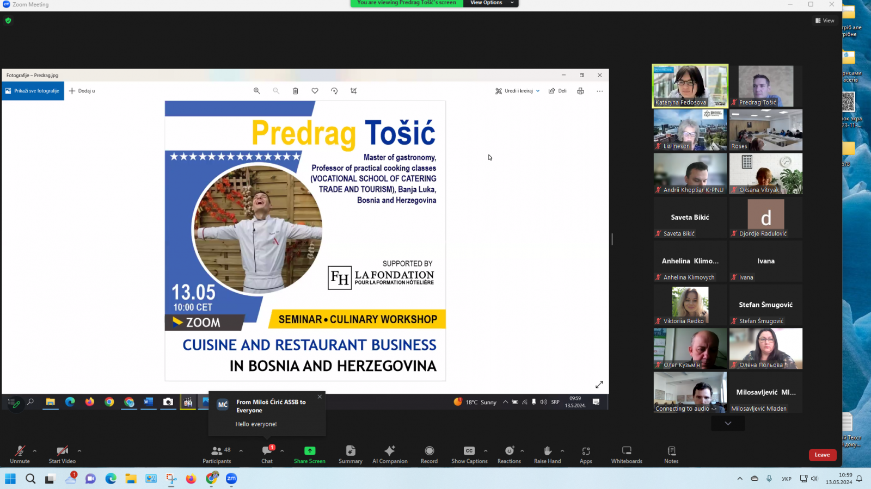Image resolution: width=871 pixels, height=489 pixels.
Task: Turn on Show Captions
Action: (469, 454)
